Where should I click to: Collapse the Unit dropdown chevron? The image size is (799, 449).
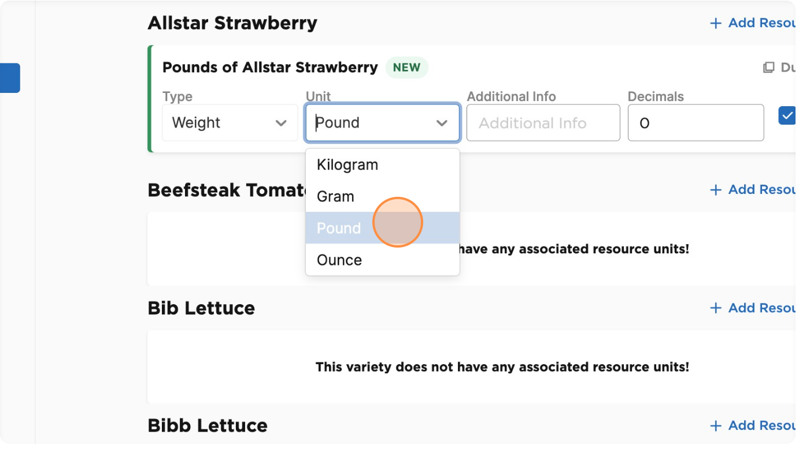[442, 123]
